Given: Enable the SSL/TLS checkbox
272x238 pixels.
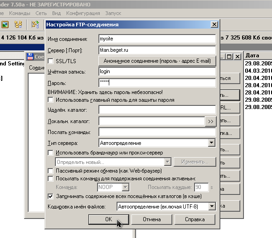Looking at the screenshot, I should 50,61.
